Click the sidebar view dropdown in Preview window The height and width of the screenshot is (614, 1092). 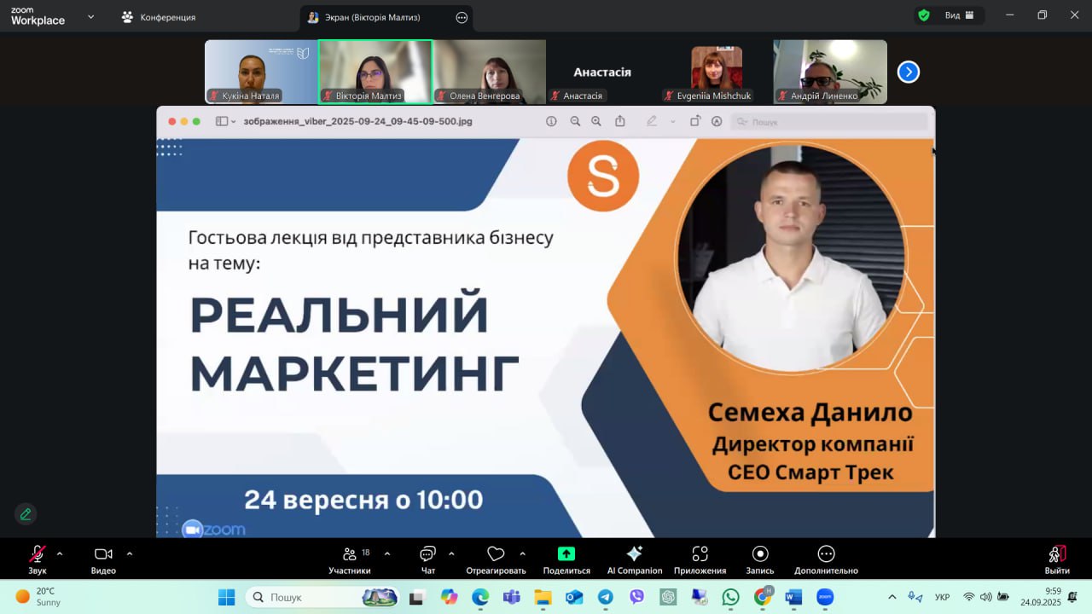point(226,122)
